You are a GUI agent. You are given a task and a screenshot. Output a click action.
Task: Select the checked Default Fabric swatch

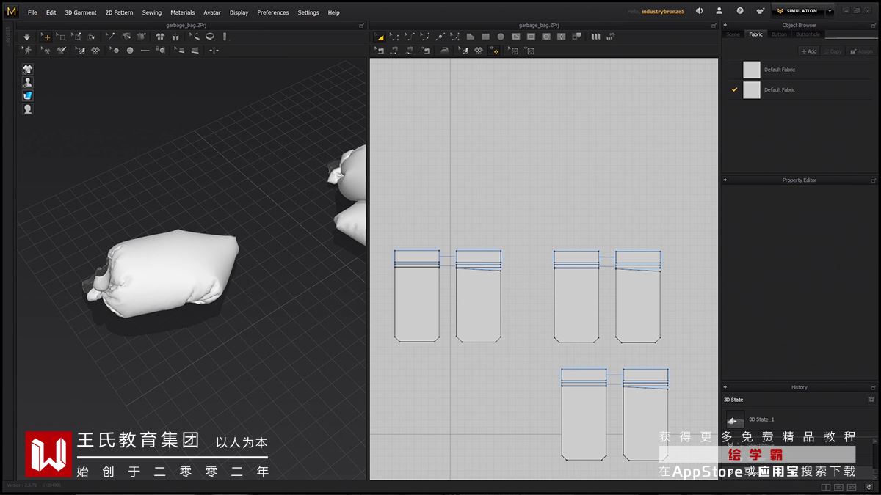[x=752, y=89]
